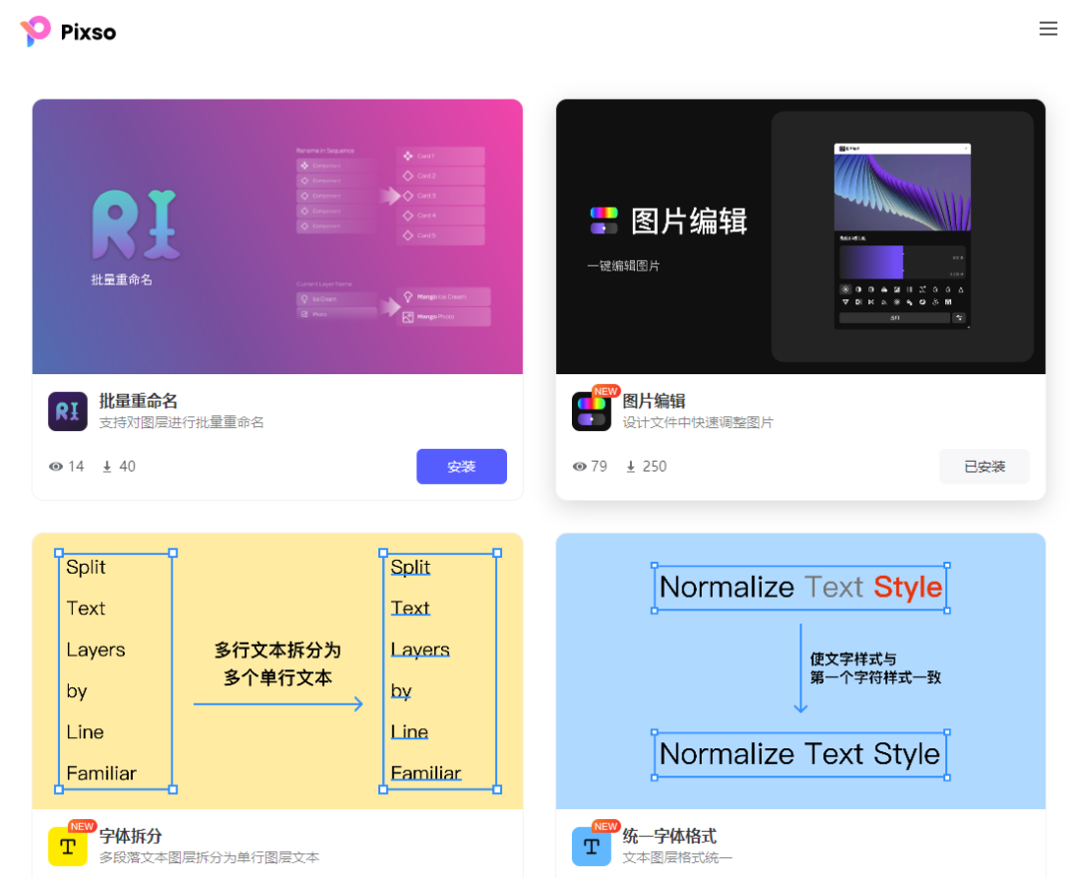Open the 统一字体格式 title link
This screenshot has width=1078, height=878.
(670, 836)
